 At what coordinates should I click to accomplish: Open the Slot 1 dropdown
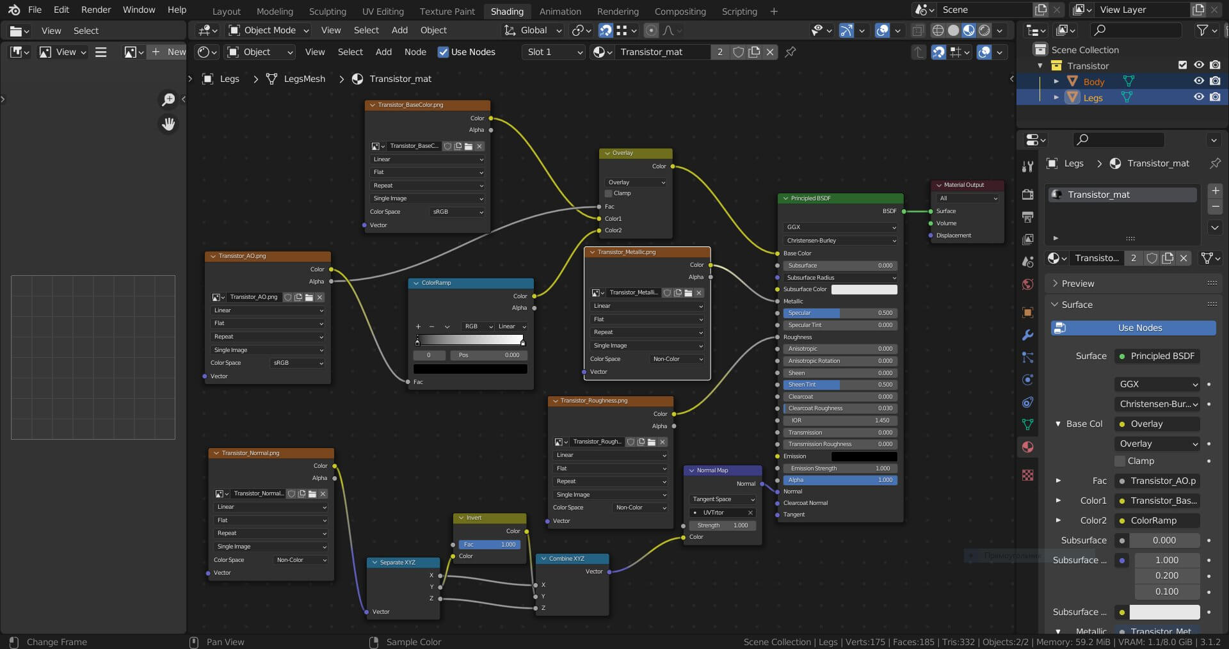554,52
